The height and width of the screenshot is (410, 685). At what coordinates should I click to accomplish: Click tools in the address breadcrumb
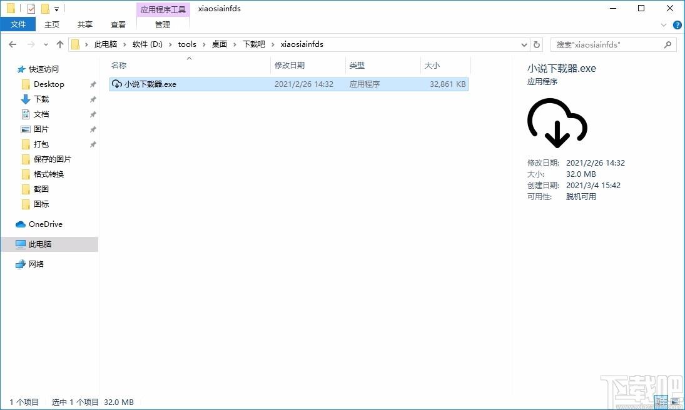tap(187, 44)
